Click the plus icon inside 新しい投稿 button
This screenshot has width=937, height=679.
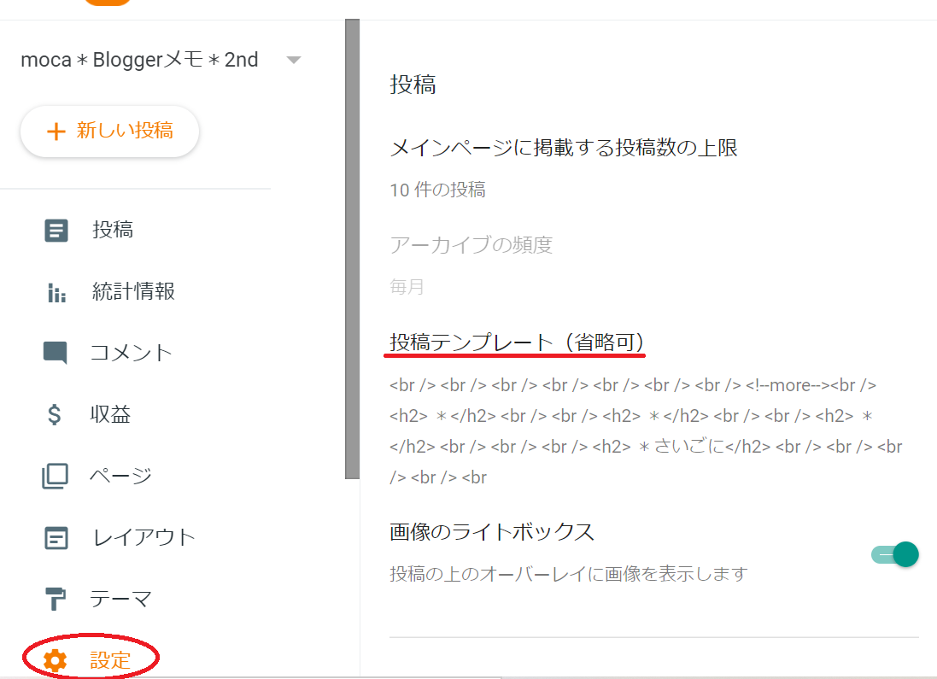56,132
